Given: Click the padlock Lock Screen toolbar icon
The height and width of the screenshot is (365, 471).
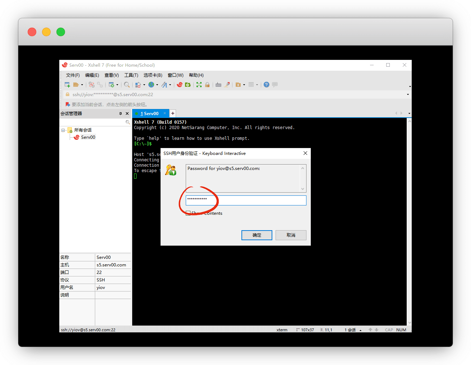Looking at the screenshot, I should [207, 85].
